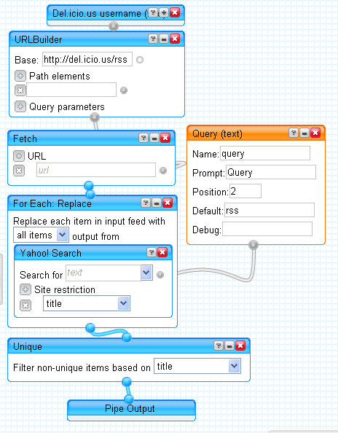The image size is (338, 433).
Task: Close the Fetch module
Action: [165, 138]
